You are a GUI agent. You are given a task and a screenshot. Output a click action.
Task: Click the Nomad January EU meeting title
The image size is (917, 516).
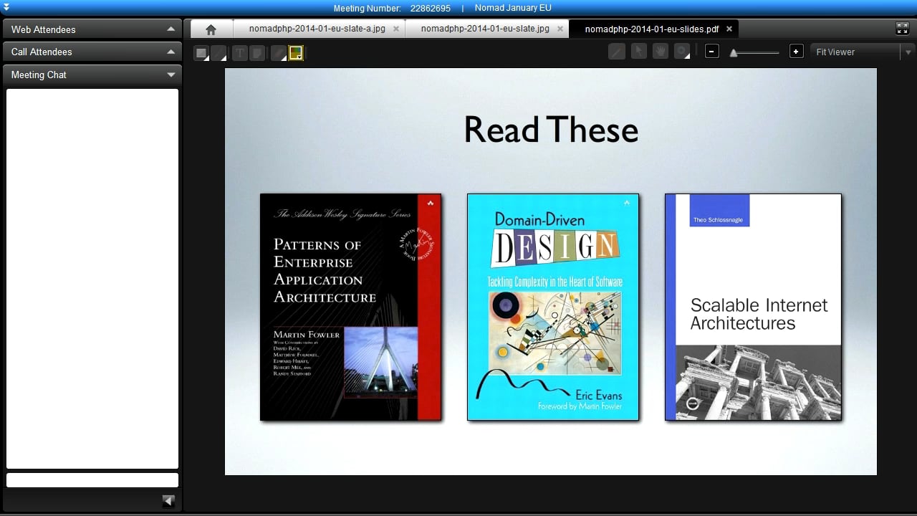[513, 8]
